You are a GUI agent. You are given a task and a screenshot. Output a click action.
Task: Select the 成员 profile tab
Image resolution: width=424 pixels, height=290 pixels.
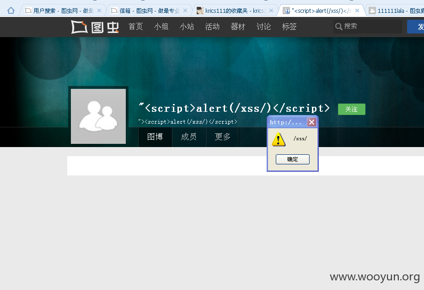click(189, 137)
